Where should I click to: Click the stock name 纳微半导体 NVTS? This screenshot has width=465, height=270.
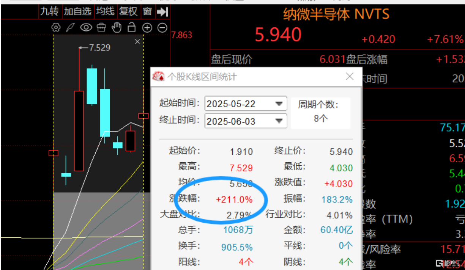(x=336, y=14)
